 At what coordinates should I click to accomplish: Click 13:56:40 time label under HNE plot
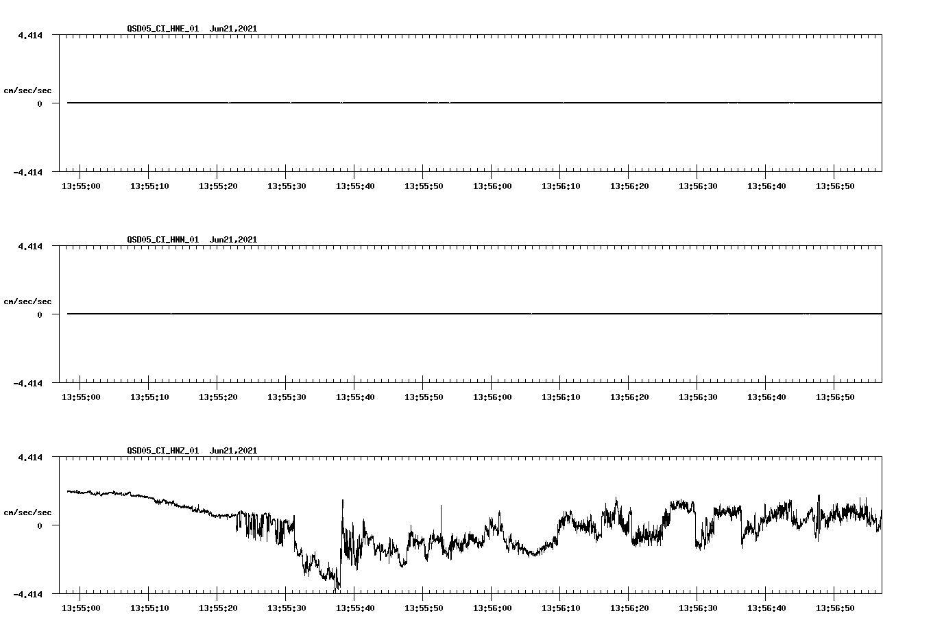766,186
